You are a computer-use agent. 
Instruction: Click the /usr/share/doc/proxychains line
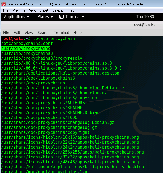click(x=33, y=83)
